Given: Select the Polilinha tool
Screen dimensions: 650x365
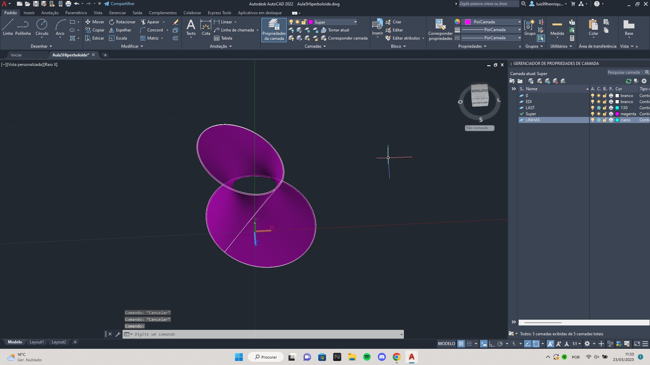Looking at the screenshot, I should (23, 28).
